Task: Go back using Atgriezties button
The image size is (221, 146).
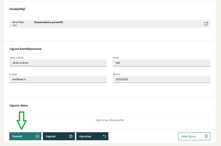Action: coord(92,136)
